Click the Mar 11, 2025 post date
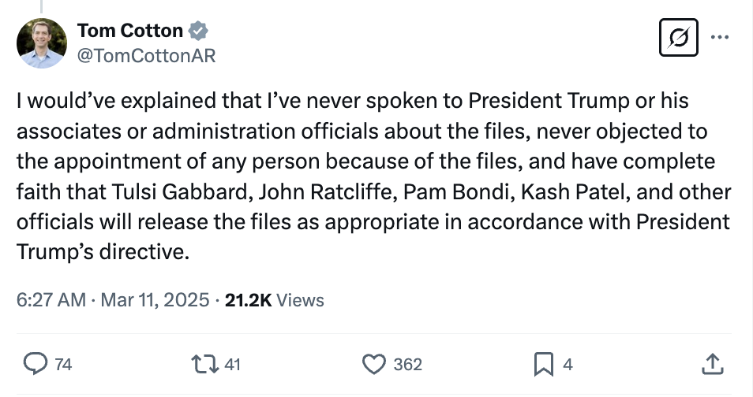The height and width of the screenshot is (397, 753). 155,300
